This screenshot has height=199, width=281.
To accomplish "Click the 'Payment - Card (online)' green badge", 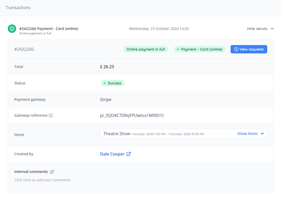I will pyautogui.click(x=200, y=49).
